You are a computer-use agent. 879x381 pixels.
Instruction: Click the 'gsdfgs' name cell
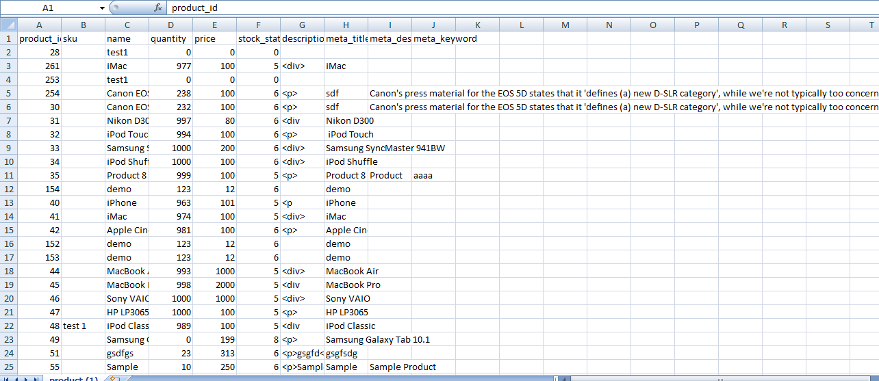[x=127, y=354]
